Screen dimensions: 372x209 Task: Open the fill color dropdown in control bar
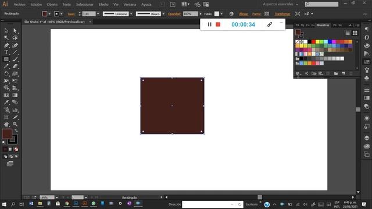pyautogui.click(x=49, y=14)
